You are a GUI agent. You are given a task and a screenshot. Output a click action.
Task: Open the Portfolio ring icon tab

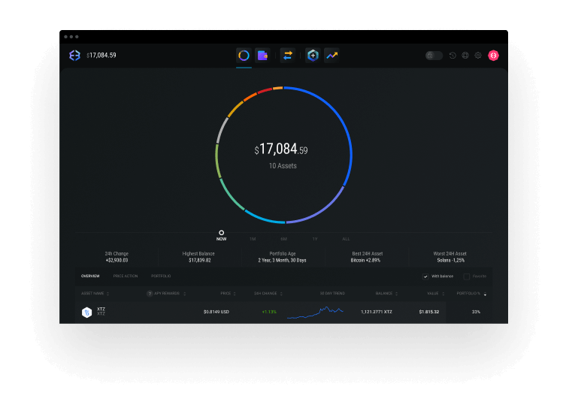pos(244,56)
